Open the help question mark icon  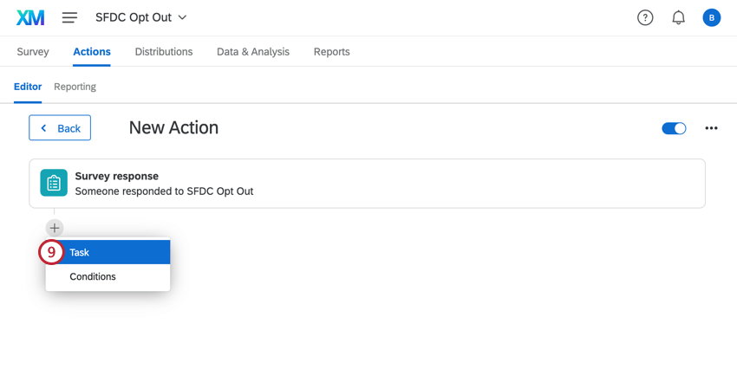[x=645, y=17]
